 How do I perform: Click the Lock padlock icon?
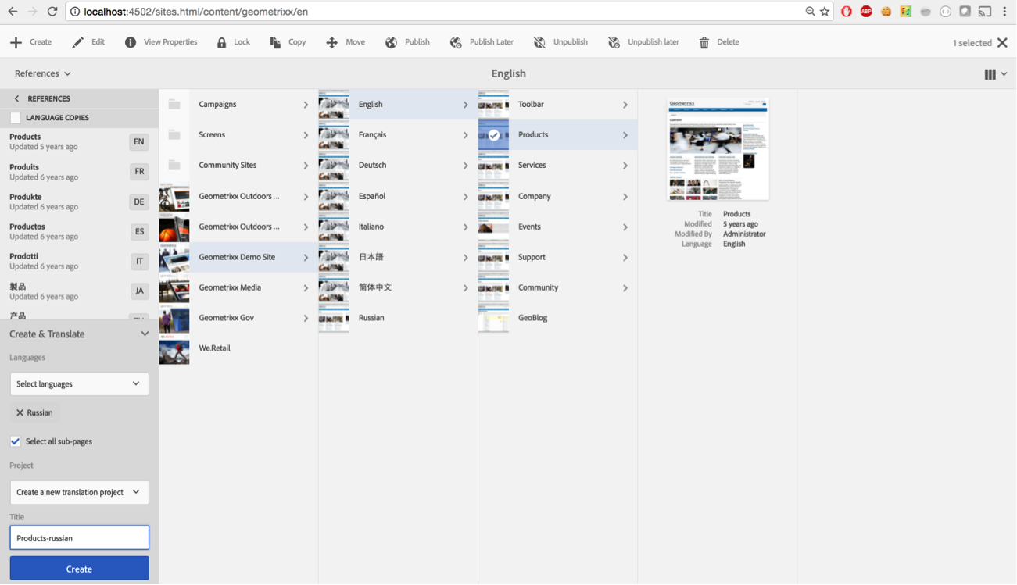[x=222, y=43]
